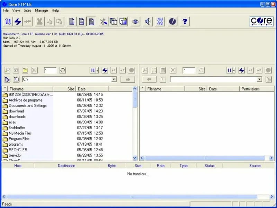
Task: Click the greyed-out Disconnect icon in main toolbar
Action: pos(28,21)
